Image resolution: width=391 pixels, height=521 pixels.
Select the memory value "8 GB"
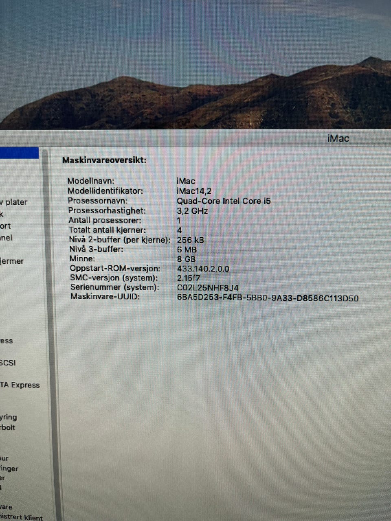click(x=187, y=259)
